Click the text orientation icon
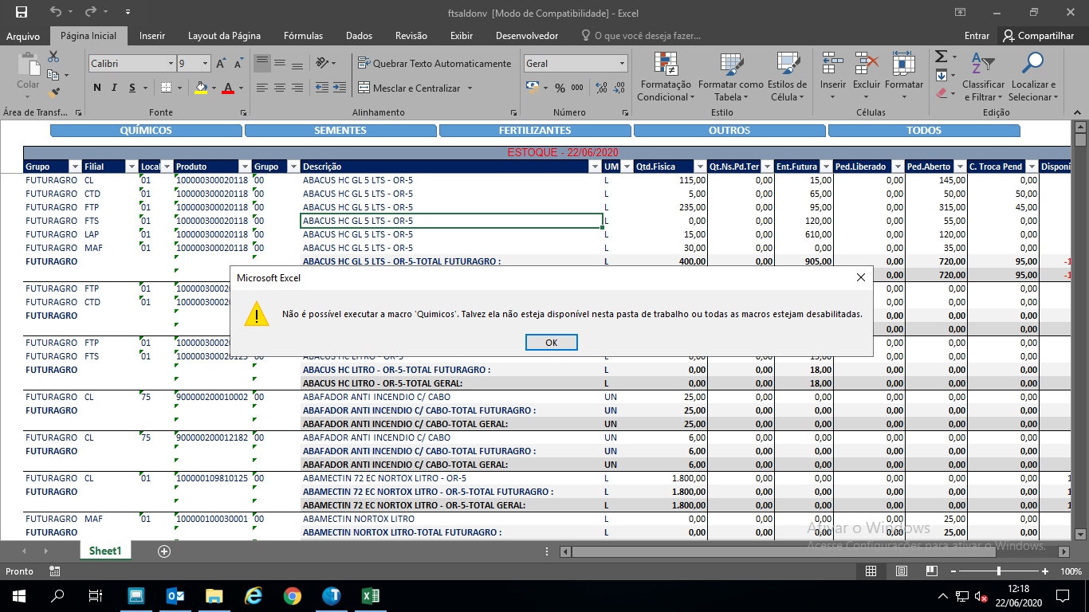This screenshot has width=1089, height=612. (x=321, y=63)
